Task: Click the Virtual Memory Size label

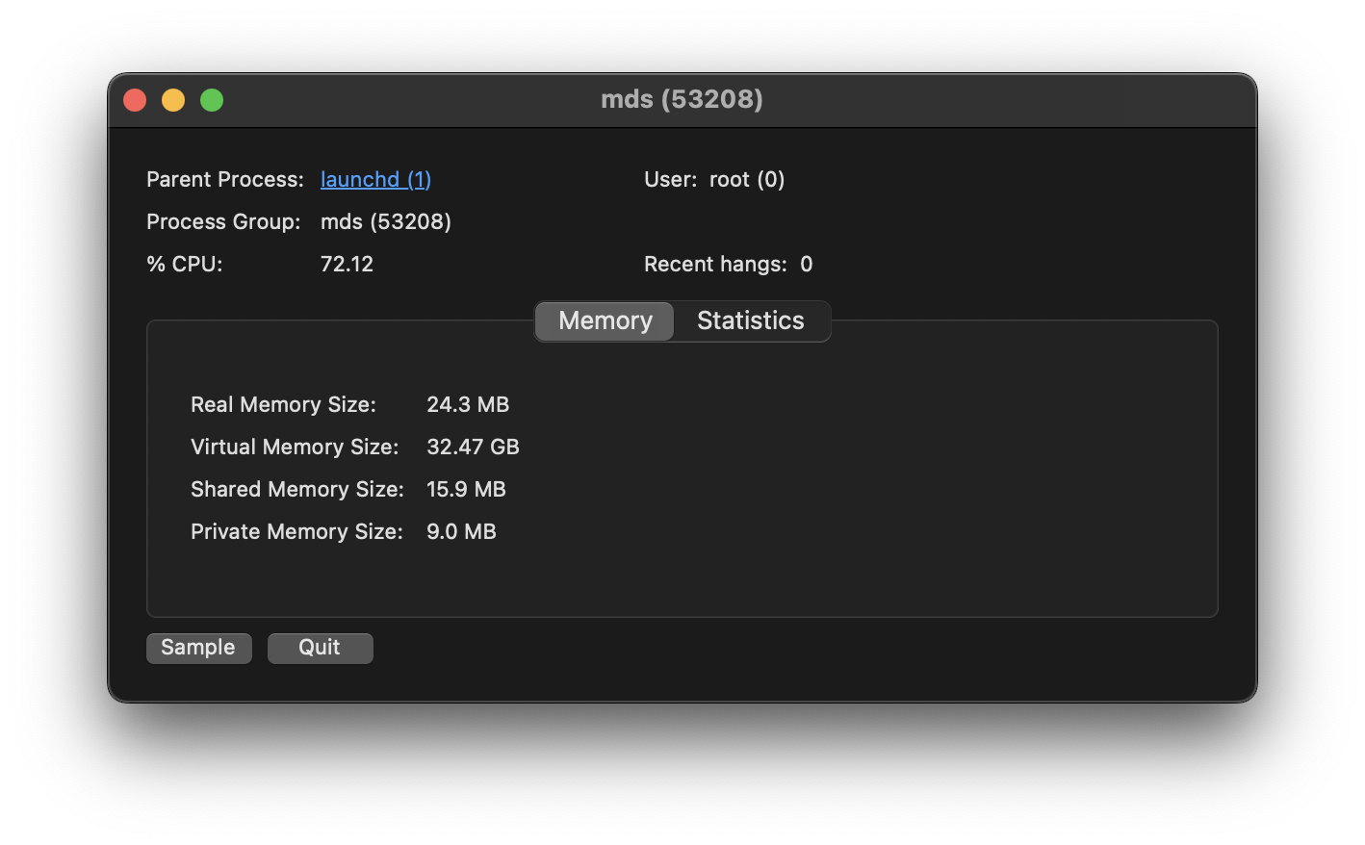Action: (295, 447)
